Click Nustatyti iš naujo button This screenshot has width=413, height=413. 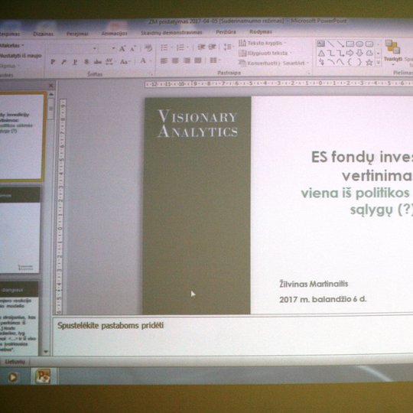pos(21,56)
